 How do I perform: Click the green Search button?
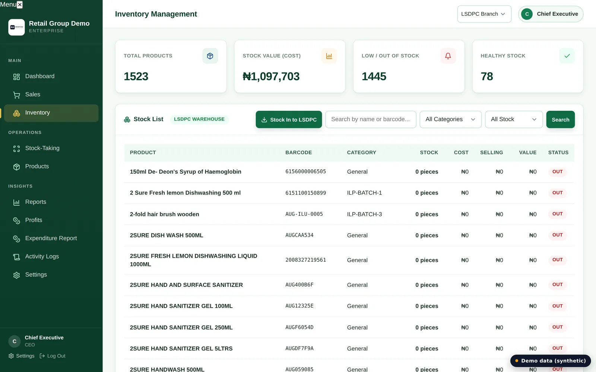[561, 119]
